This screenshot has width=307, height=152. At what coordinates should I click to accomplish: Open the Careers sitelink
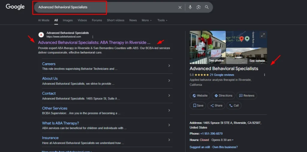click(49, 64)
